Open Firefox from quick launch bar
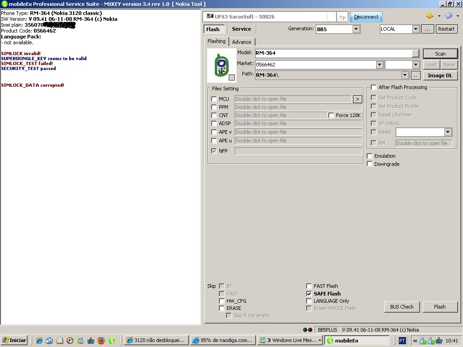 [x=101, y=340]
